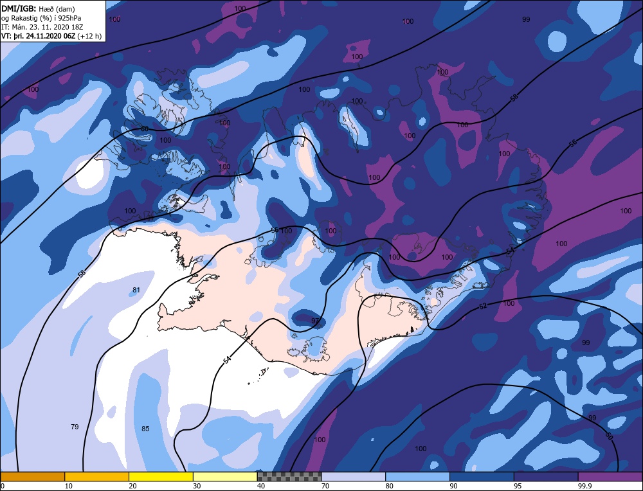Click the 'VT: þri. 24.11.2020 06Z' line

click(x=38, y=36)
